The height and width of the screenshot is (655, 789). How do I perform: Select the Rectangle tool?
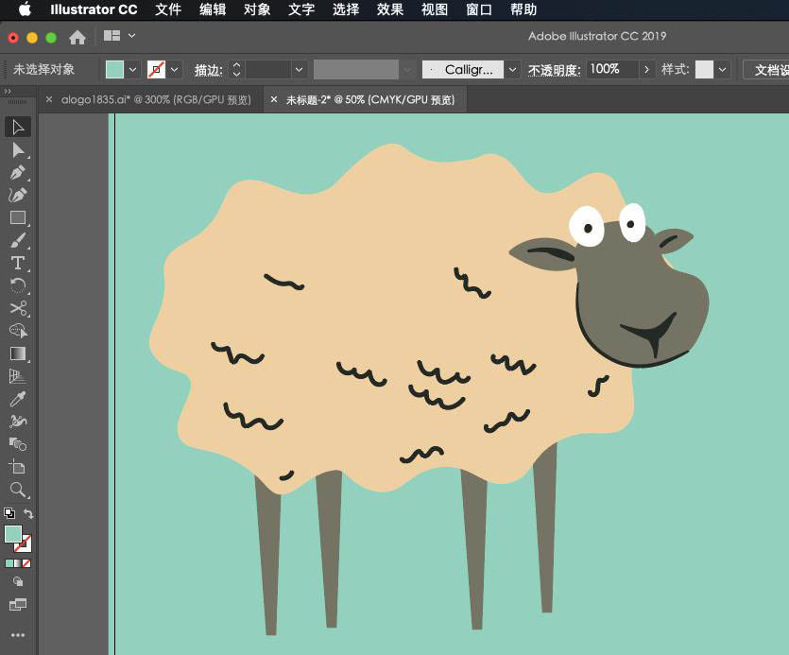click(x=18, y=218)
